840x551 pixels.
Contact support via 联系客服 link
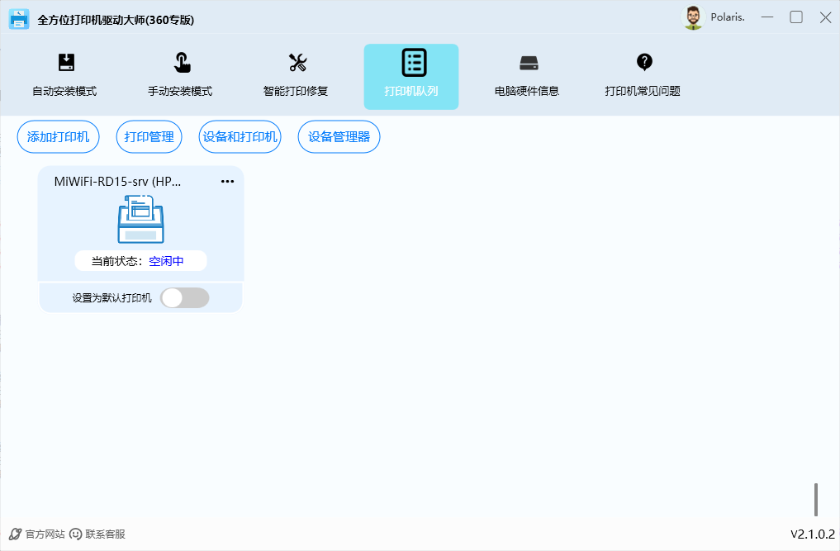[97, 534]
